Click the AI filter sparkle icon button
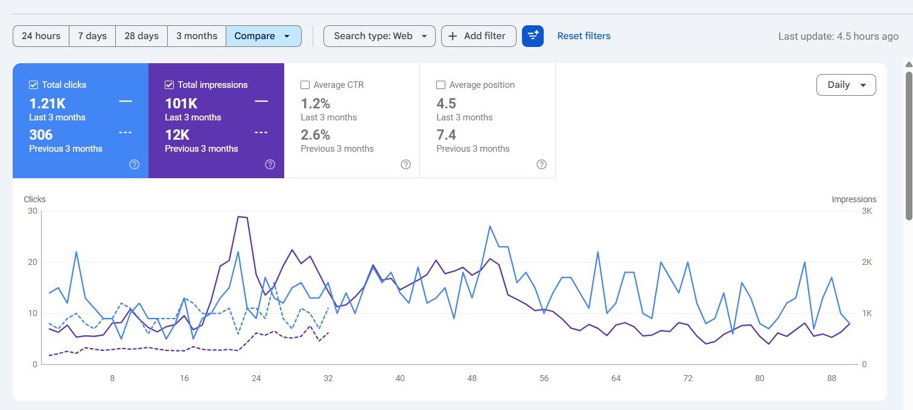The width and height of the screenshot is (913, 410). pos(533,36)
